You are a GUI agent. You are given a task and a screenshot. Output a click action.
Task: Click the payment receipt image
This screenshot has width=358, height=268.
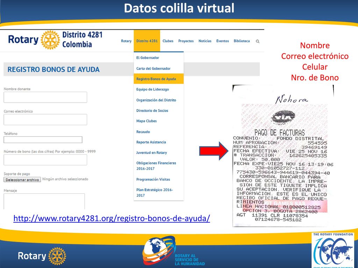pos(283,156)
